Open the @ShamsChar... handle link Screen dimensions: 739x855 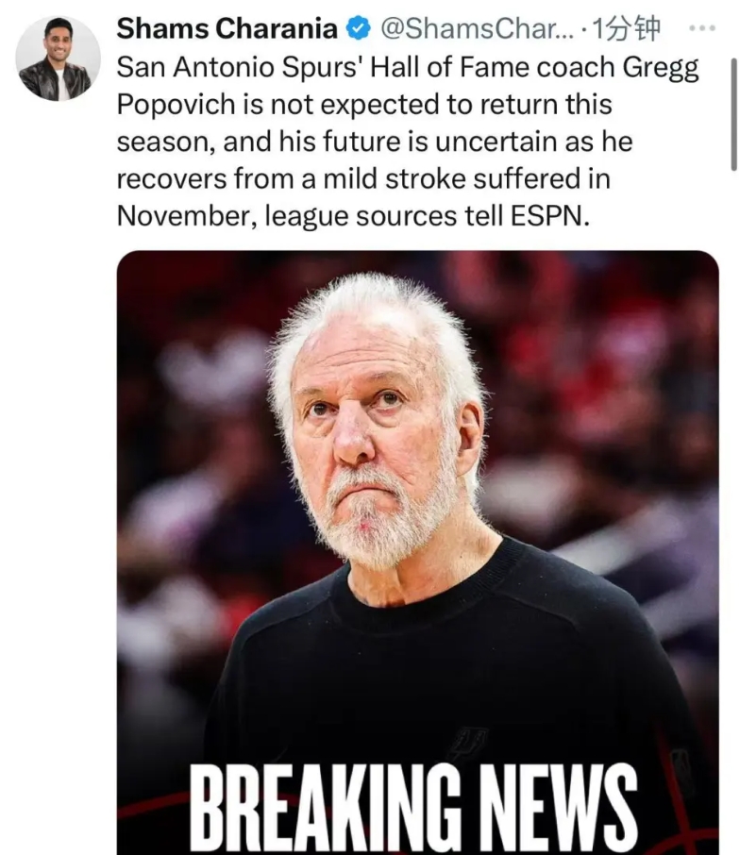click(x=477, y=28)
